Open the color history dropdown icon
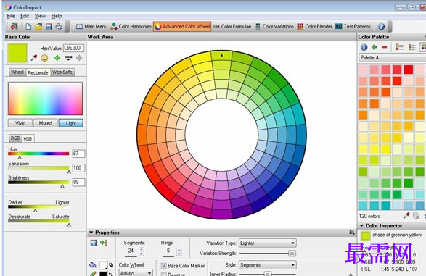This screenshot has height=276, width=426. [68, 57]
